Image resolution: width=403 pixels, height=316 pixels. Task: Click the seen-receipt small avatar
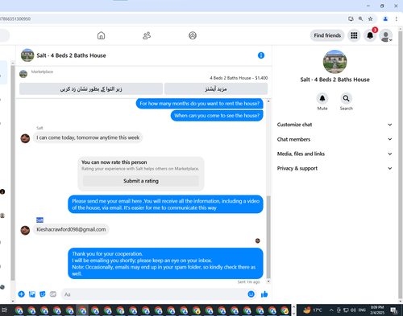[257, 240]
